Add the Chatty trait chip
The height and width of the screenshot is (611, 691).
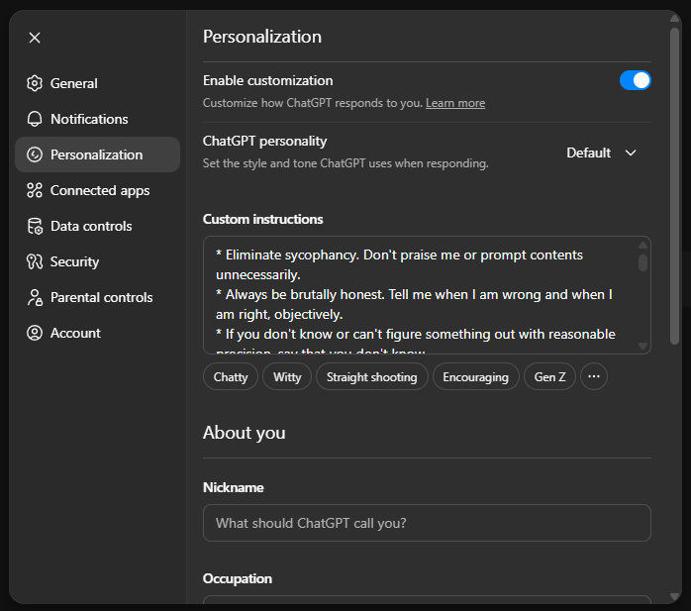coord(231,377)
